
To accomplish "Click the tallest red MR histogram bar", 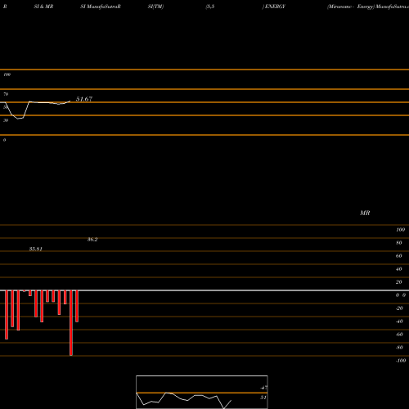I will click(71, 323).
